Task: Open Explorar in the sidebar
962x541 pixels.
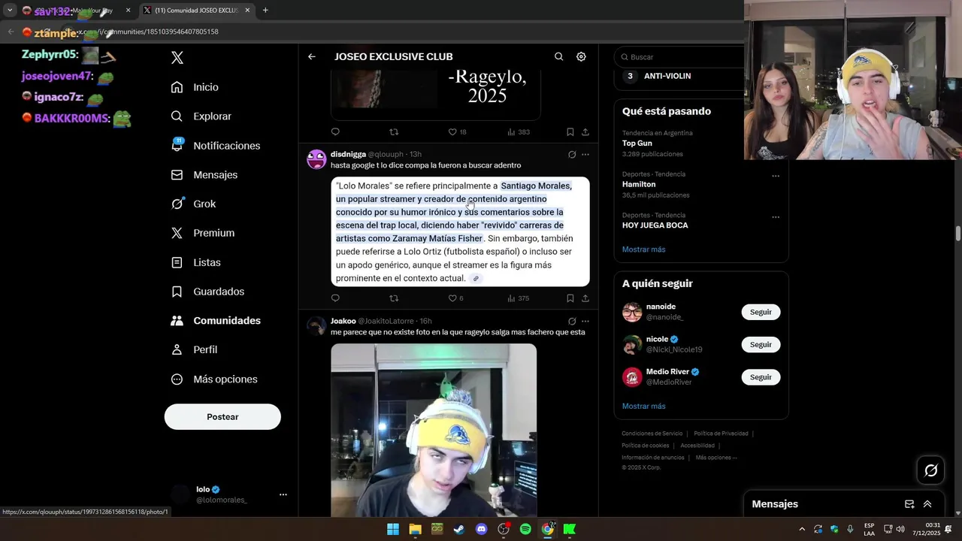Action: (201, 116)
